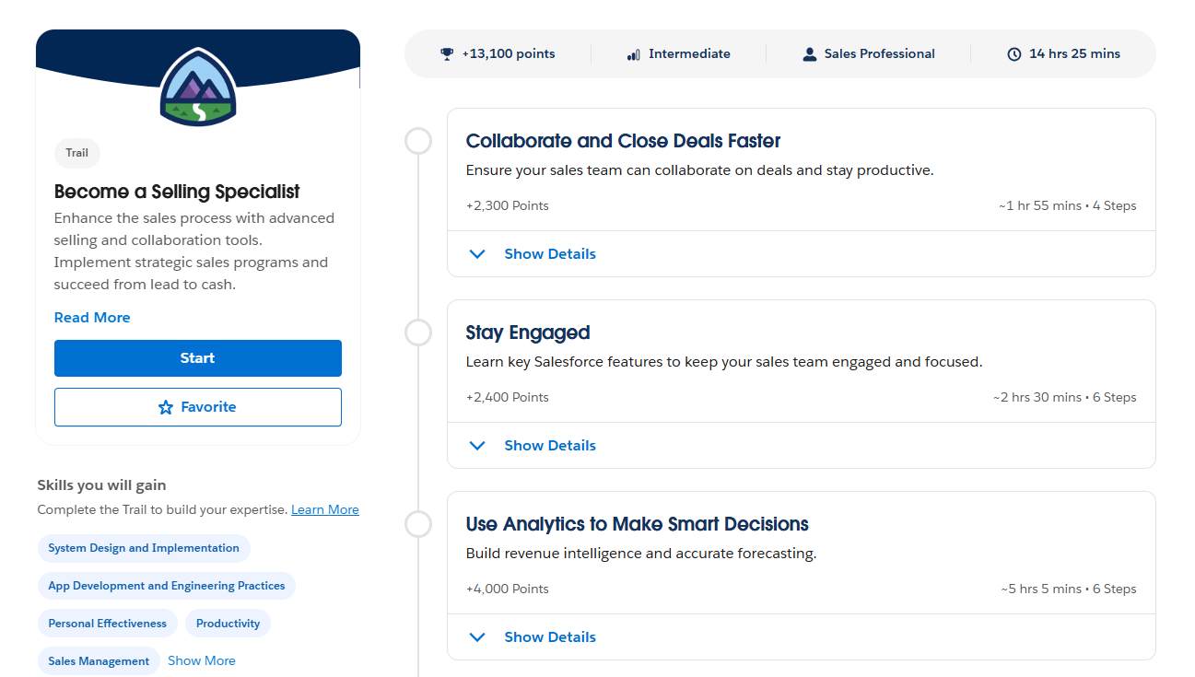The height and width of the screenshot is (677, 1195).
Task: Click progress circle for Stay Engaged
Action: pyautogui.click(x=418, y=333)
